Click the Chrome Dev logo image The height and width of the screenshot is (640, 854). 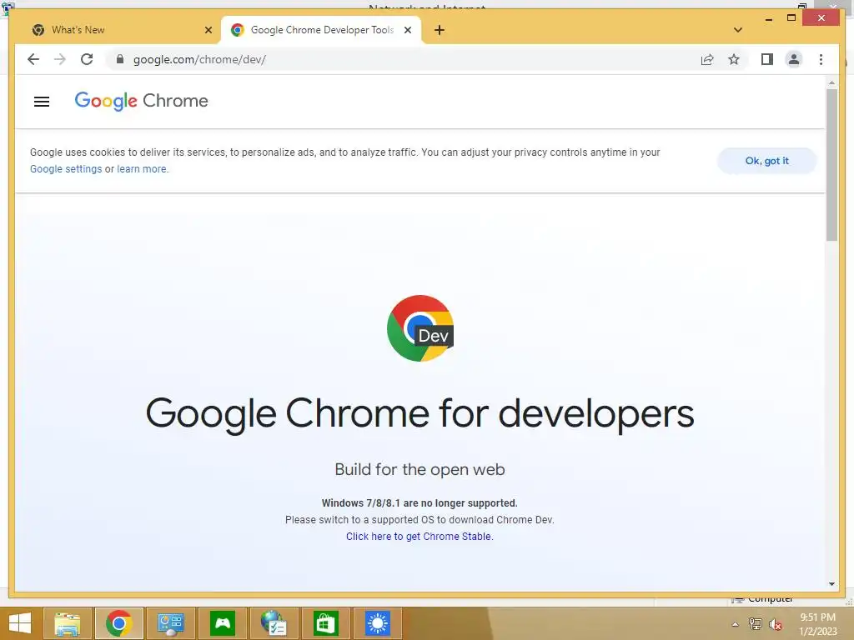coord(420,328)
